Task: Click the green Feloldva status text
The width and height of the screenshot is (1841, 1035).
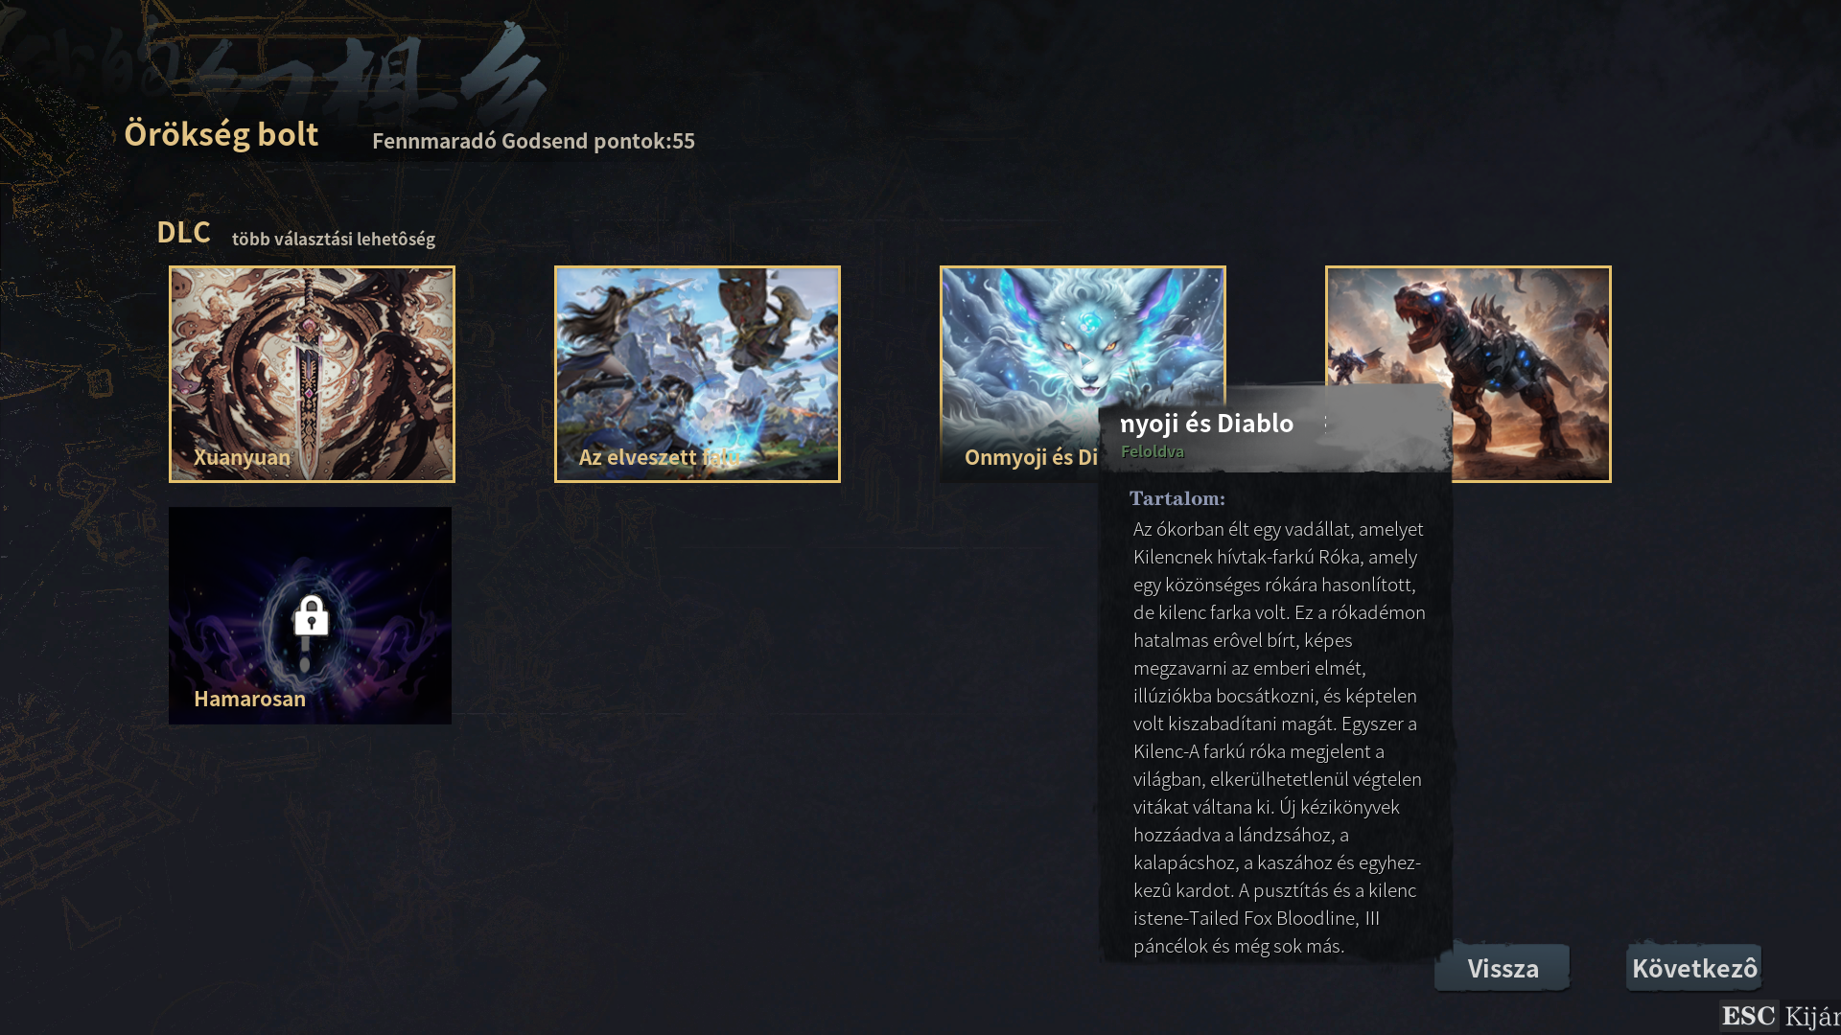Action: pyautogui.click(x=1152, y=451)
